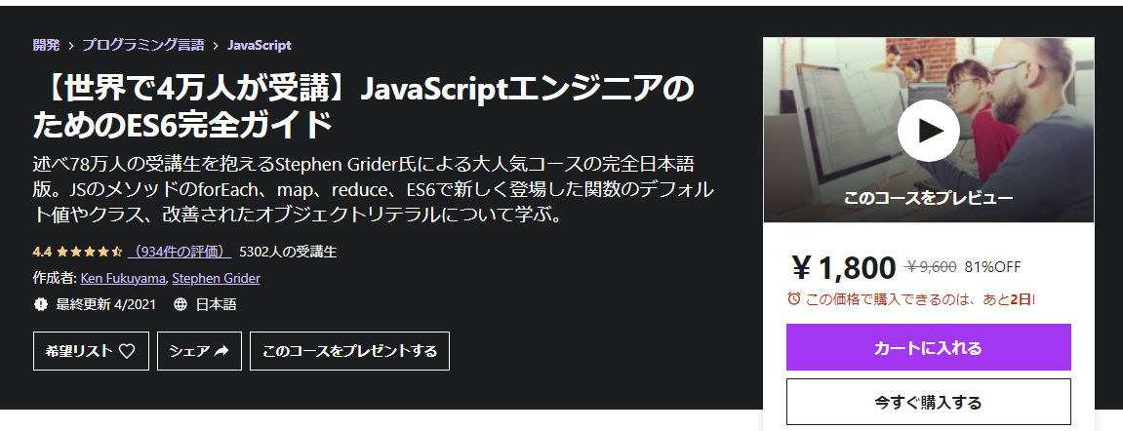The image size is (1123, 431).
Task: Click このコースをプレゼントする button
Action: 349,351
